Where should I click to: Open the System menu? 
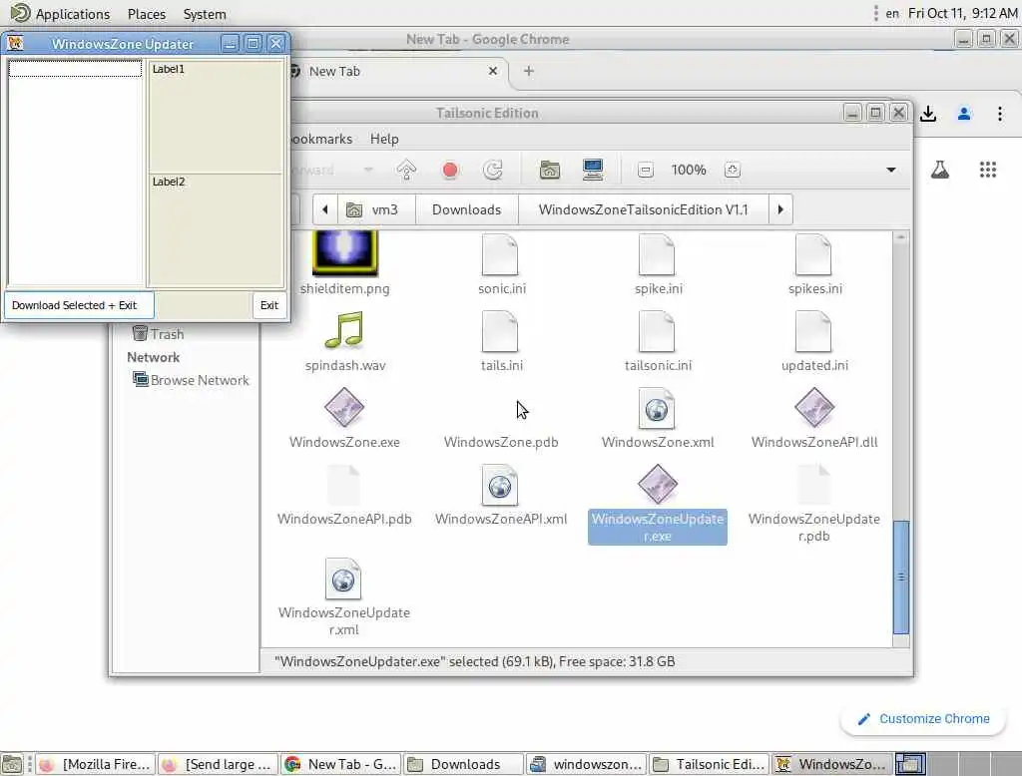205,14
